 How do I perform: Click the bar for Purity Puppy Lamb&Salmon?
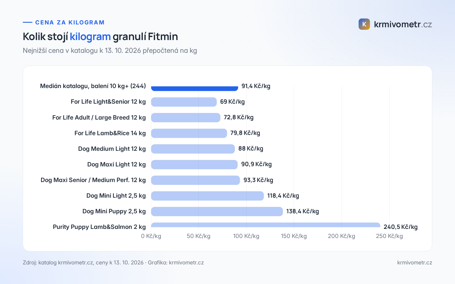coord(266,225)
